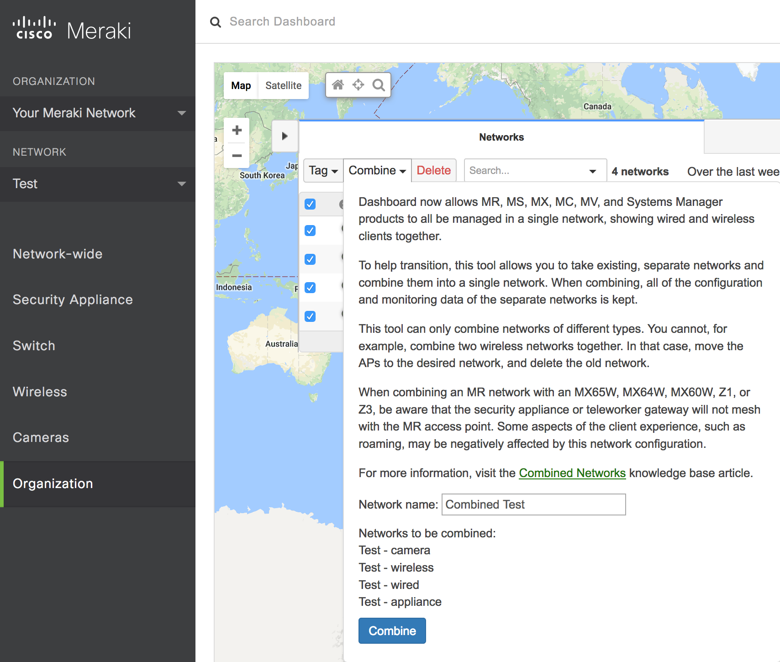Click the blue Combine button
Image resolution: width=780 pixels, height=662 pixels.
[x=392, y=631]
